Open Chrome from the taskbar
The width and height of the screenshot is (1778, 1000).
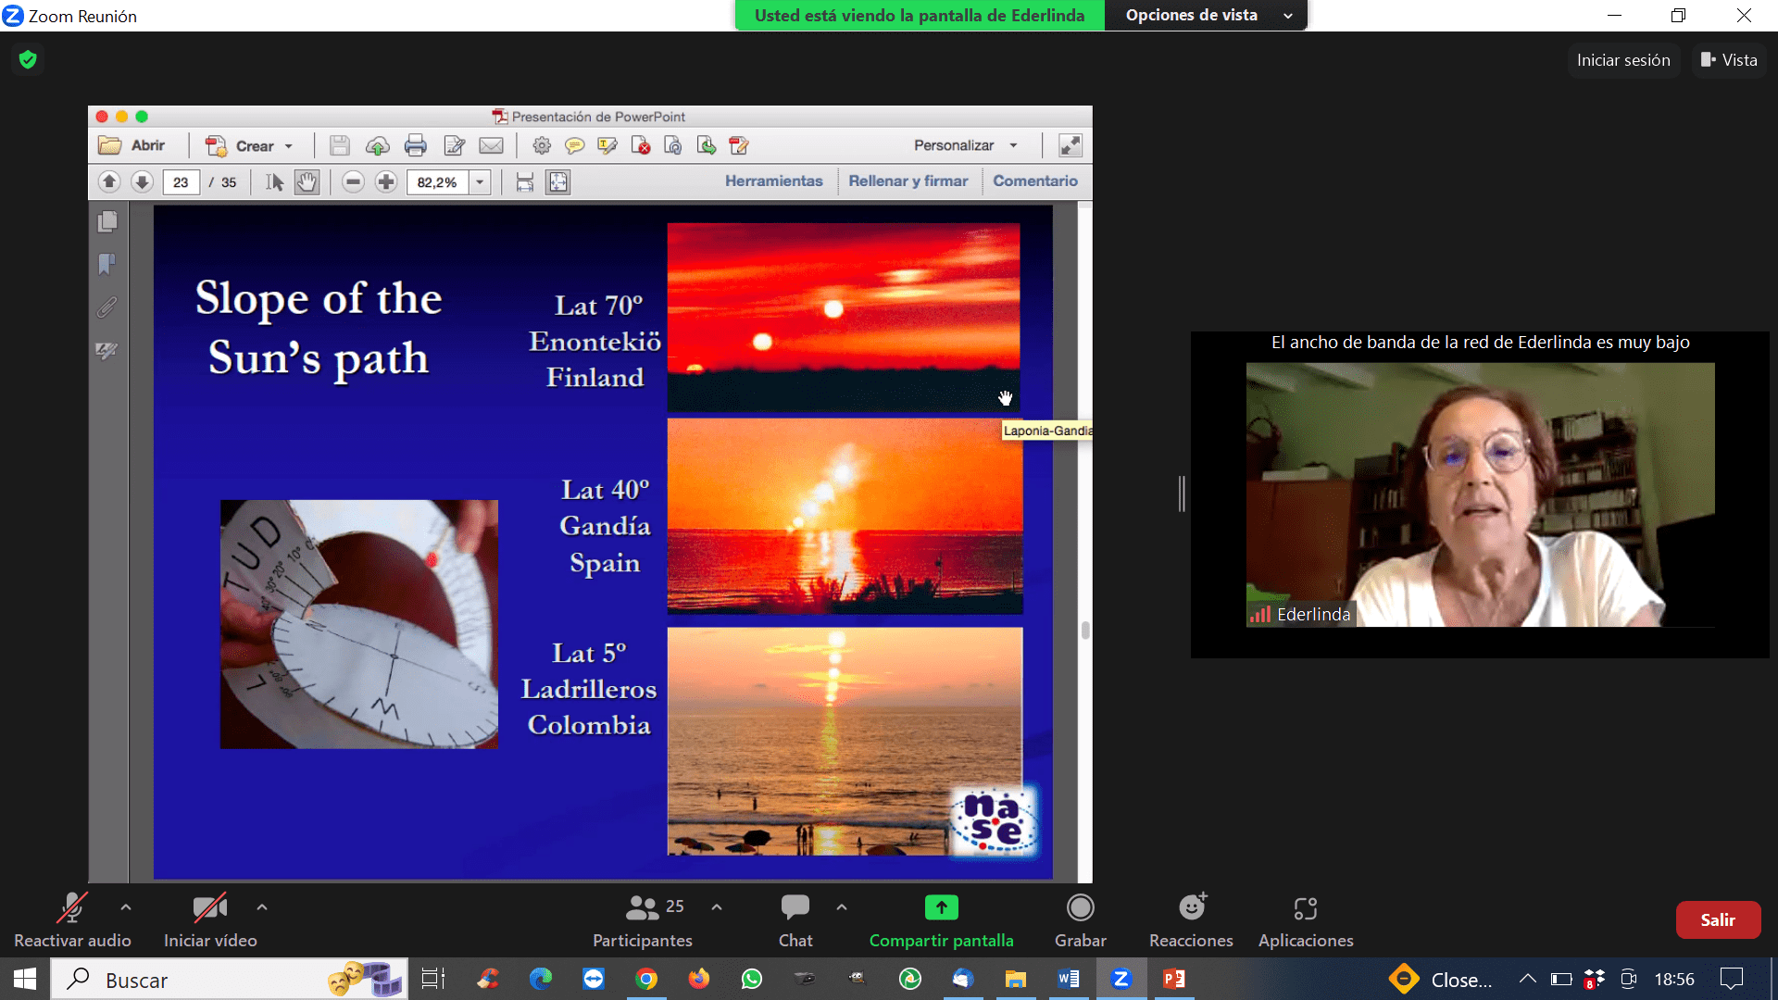pyautogui.click(x=646, y=979)
